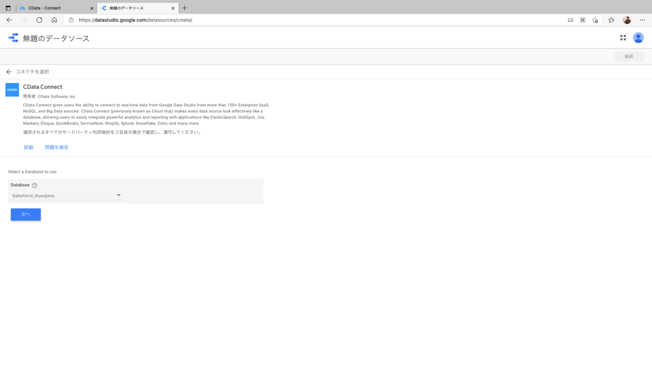Open the tab actions menu icon

pos(8,8)
